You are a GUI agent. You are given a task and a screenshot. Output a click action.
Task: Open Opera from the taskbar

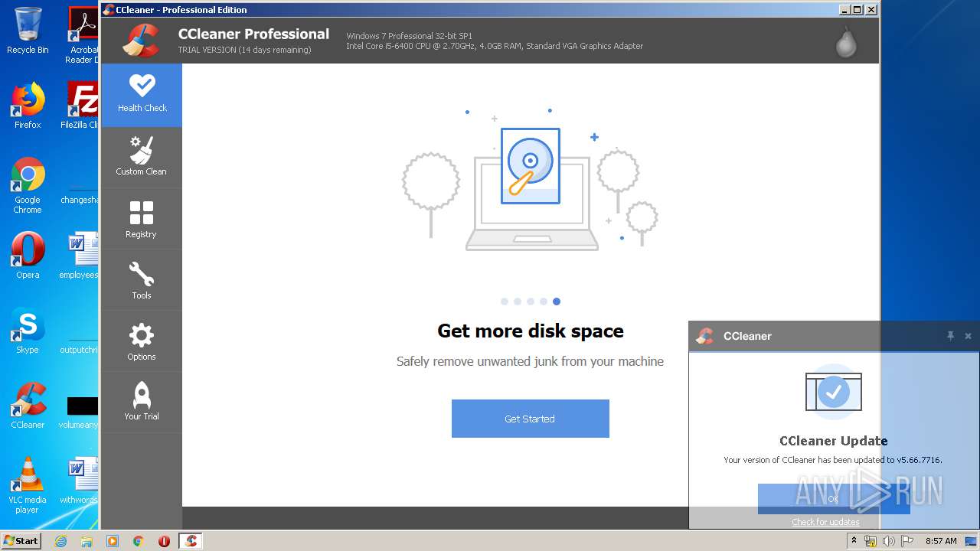coord(164,541)
